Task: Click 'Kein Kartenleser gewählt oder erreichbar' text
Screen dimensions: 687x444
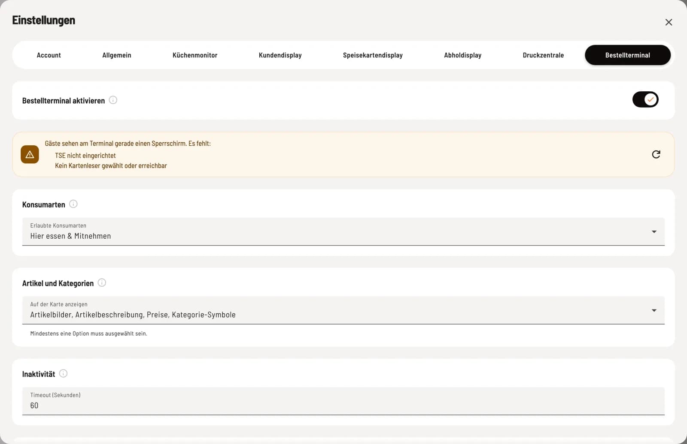Action: point(111,166)
